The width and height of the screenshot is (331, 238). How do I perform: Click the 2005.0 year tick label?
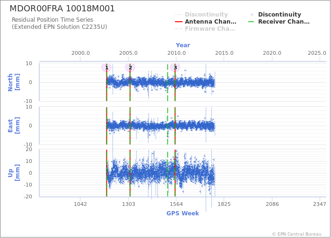pos(128,53)
